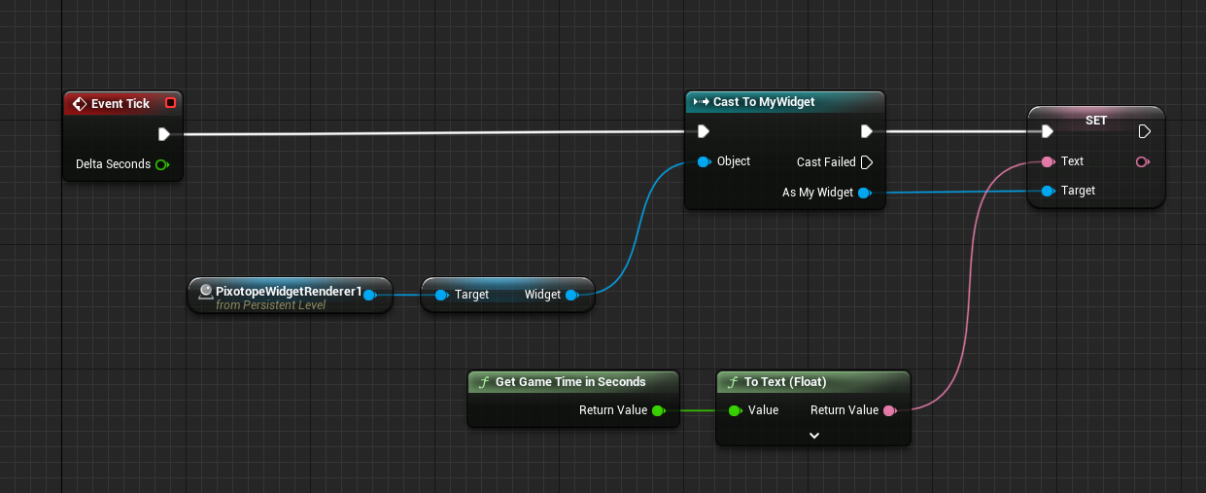Click the Cast Failed execution pin

[867, 162]
